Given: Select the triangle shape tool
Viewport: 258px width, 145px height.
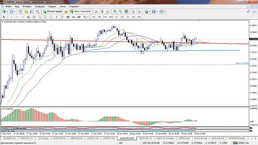Looking at the screenshot, I should click(73, 17).
